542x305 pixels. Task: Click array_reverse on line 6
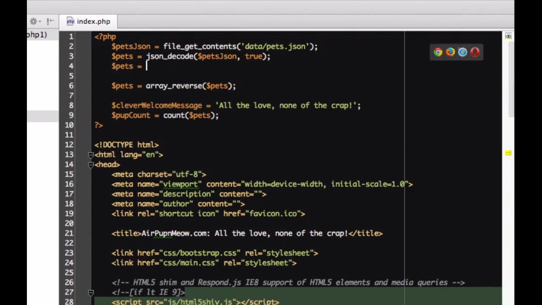coord(174,86)
